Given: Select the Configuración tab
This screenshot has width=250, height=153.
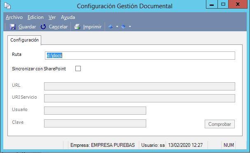Looking at the screenshot, I should [x=24, y=40].
